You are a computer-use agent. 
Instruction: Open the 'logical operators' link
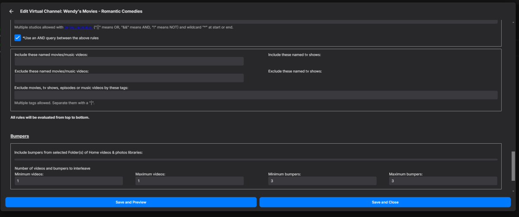(78, 27)
